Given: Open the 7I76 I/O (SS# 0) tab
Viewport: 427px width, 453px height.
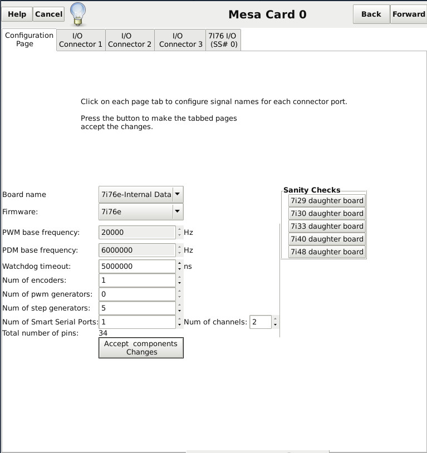Looking at the screenshot, I should pos(223,40).
